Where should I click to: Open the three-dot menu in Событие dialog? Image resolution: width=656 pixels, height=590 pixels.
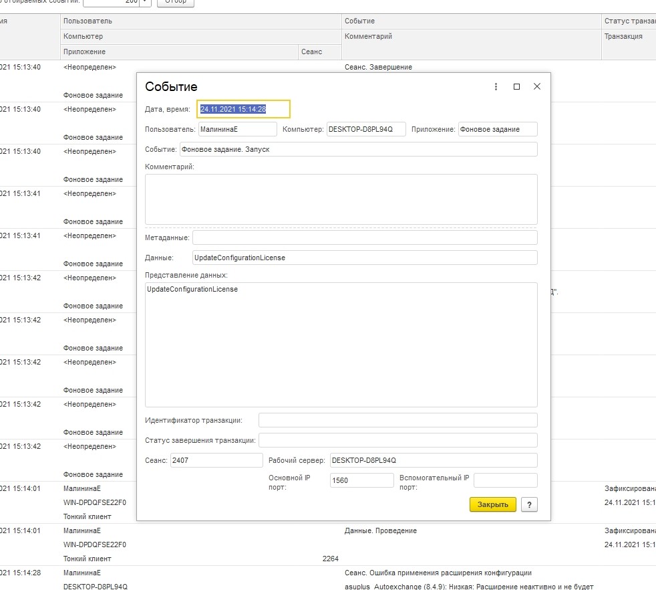point(496,87)
